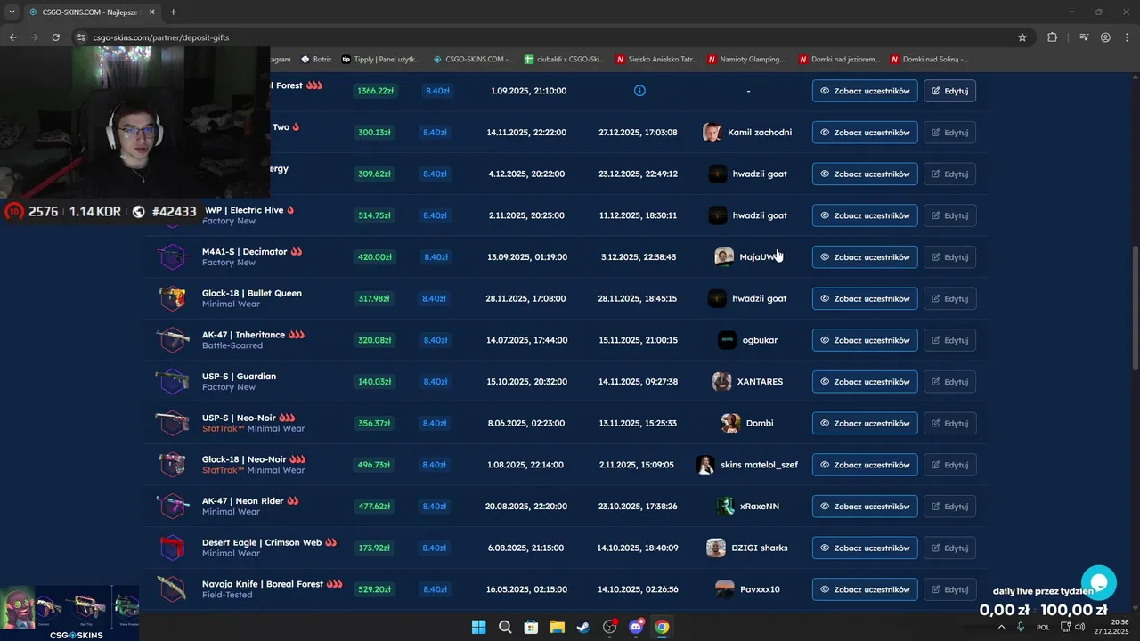The width and height of the screenshot is (1140, 641).
Task: Open a new browser tab
Action: point(173,12)
